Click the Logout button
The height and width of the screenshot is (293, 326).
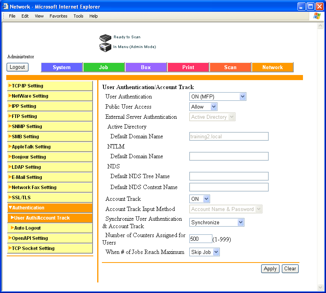coord(18,67)
